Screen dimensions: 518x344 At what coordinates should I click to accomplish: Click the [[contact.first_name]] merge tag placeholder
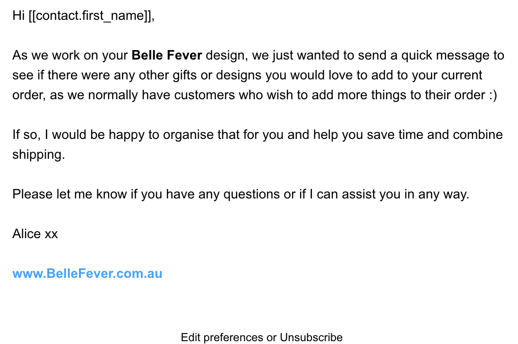pyautogui.click(x=90, y=16)
